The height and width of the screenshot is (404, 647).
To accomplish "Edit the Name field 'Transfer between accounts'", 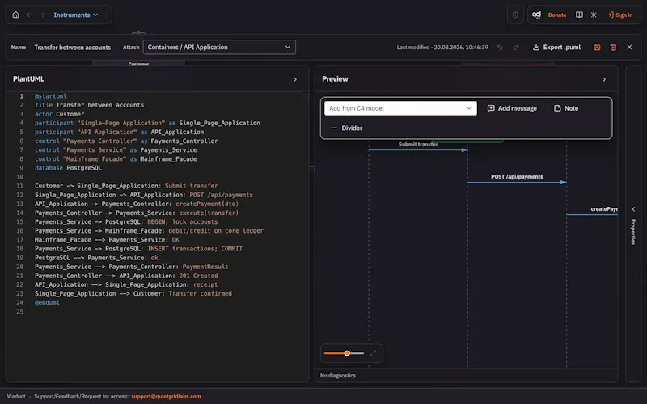I will click(x=73, y=48).
